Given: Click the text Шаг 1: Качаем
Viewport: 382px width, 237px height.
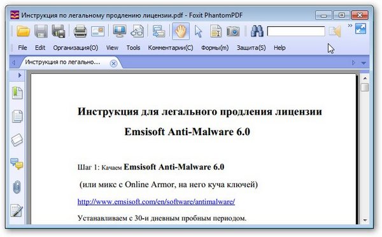Looking at the screenshot, I should point(99,168).
